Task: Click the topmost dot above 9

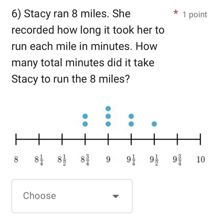Action: pos(108,108)
